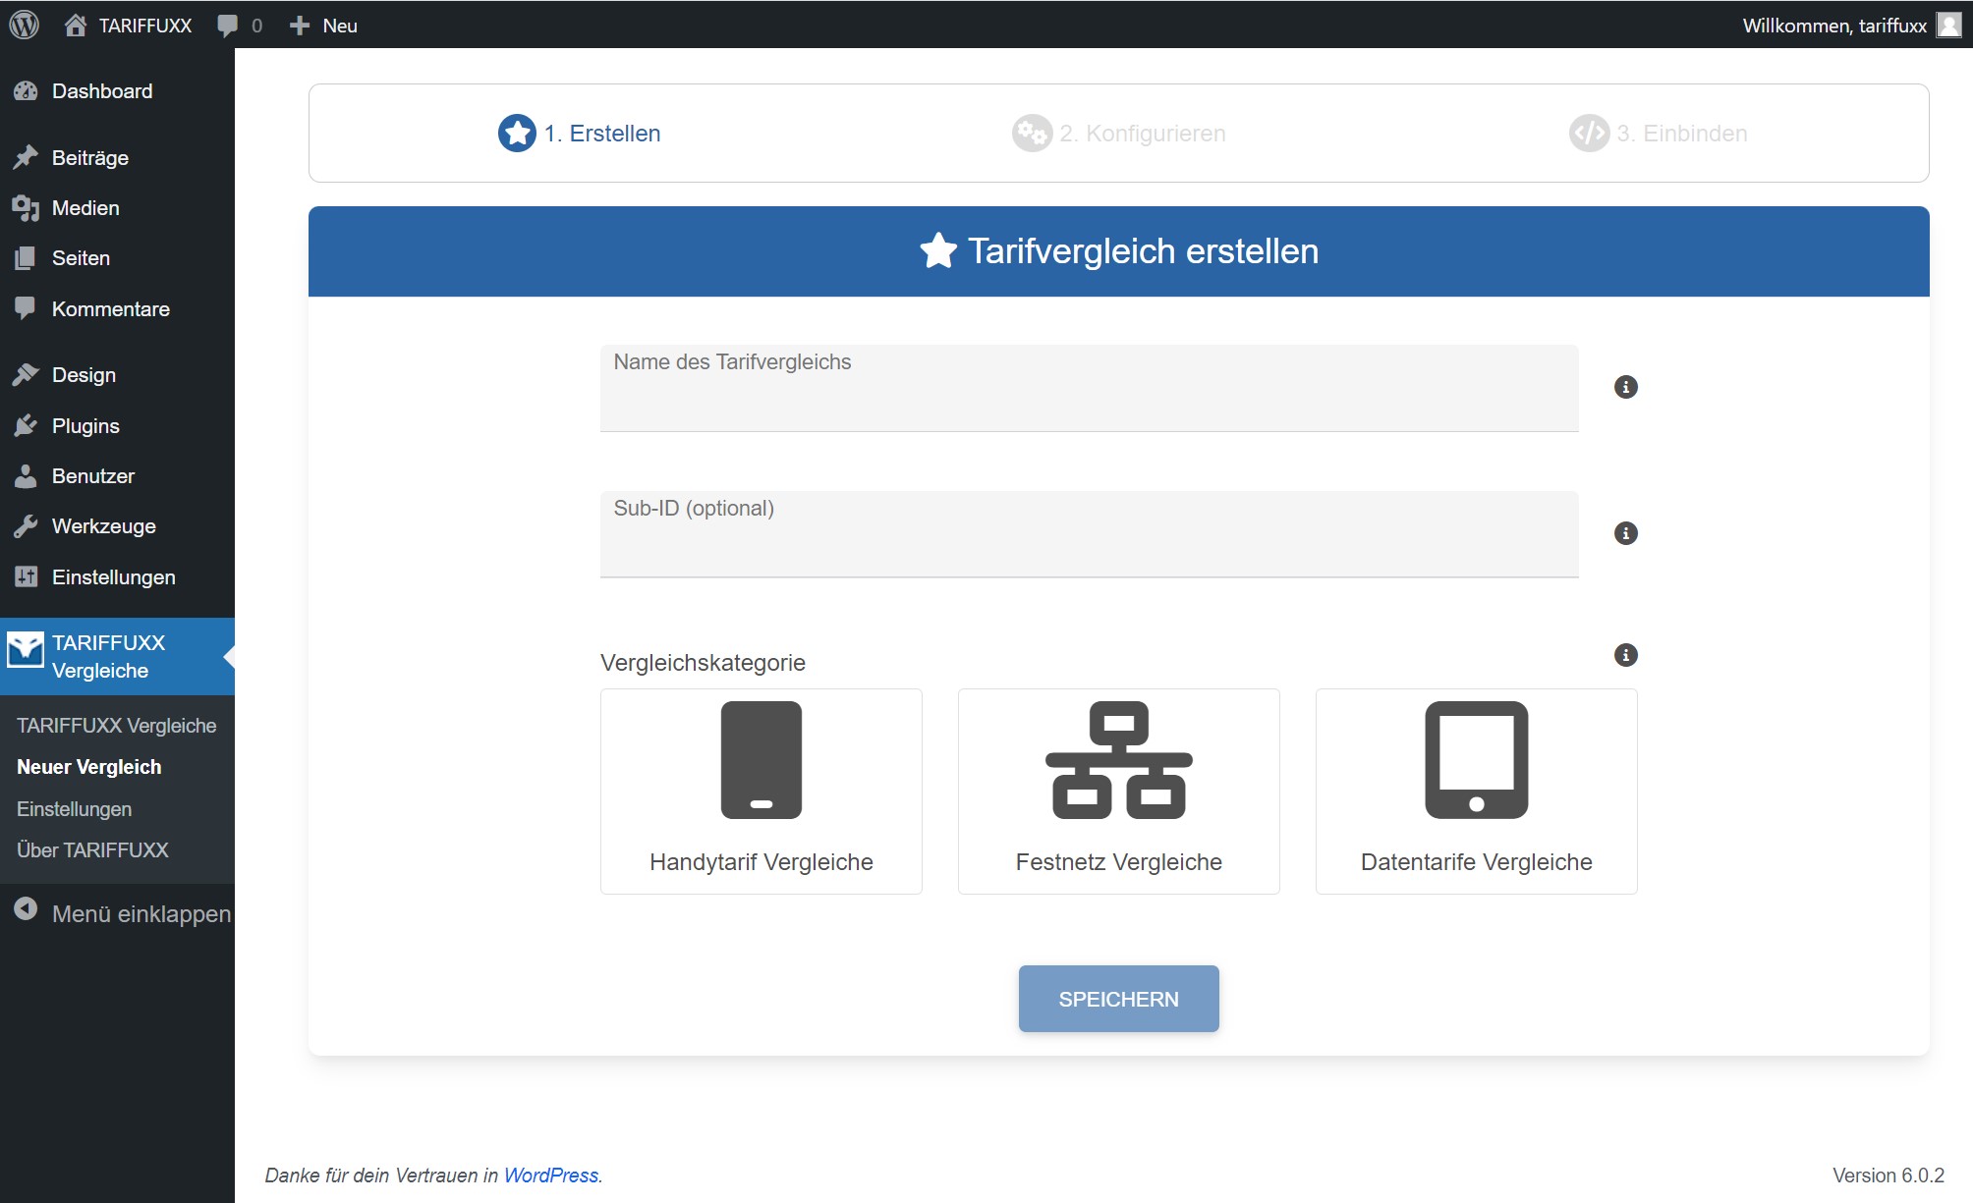Click the Design paintbrush icon
The image size is (1973, 1203).
26,375
